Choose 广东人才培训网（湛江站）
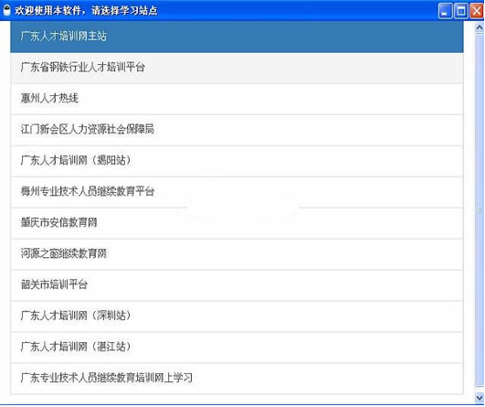The height and width of the screenshot is (407, 485). pos(237,348)
